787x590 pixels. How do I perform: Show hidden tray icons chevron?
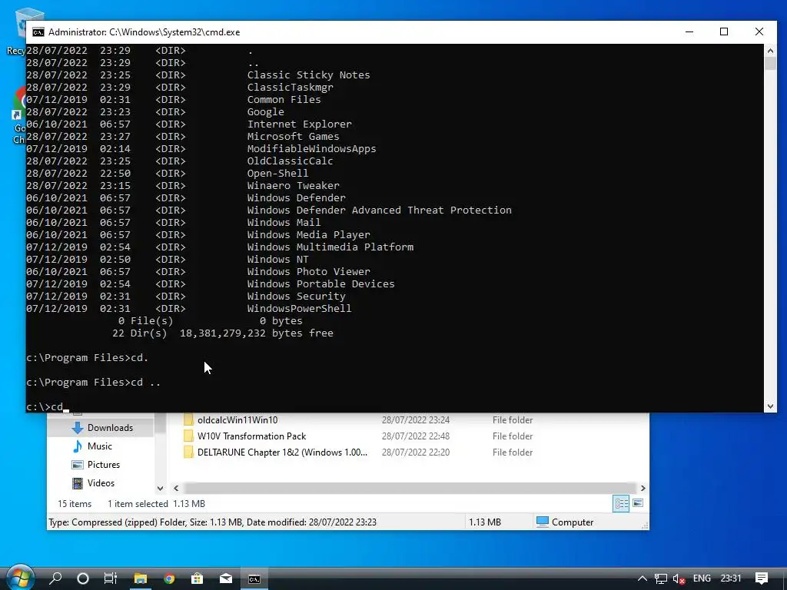coord(642,578)
